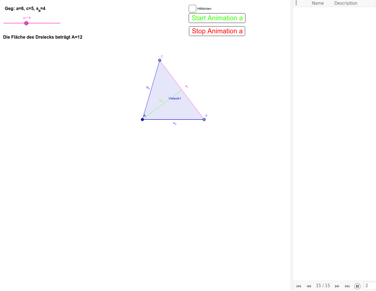Pause the construction protocol playback
The image size is (376, 291).
coord(357,286)
